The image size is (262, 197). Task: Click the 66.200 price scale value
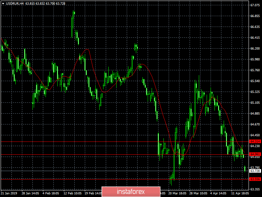[x=255, y=48]
